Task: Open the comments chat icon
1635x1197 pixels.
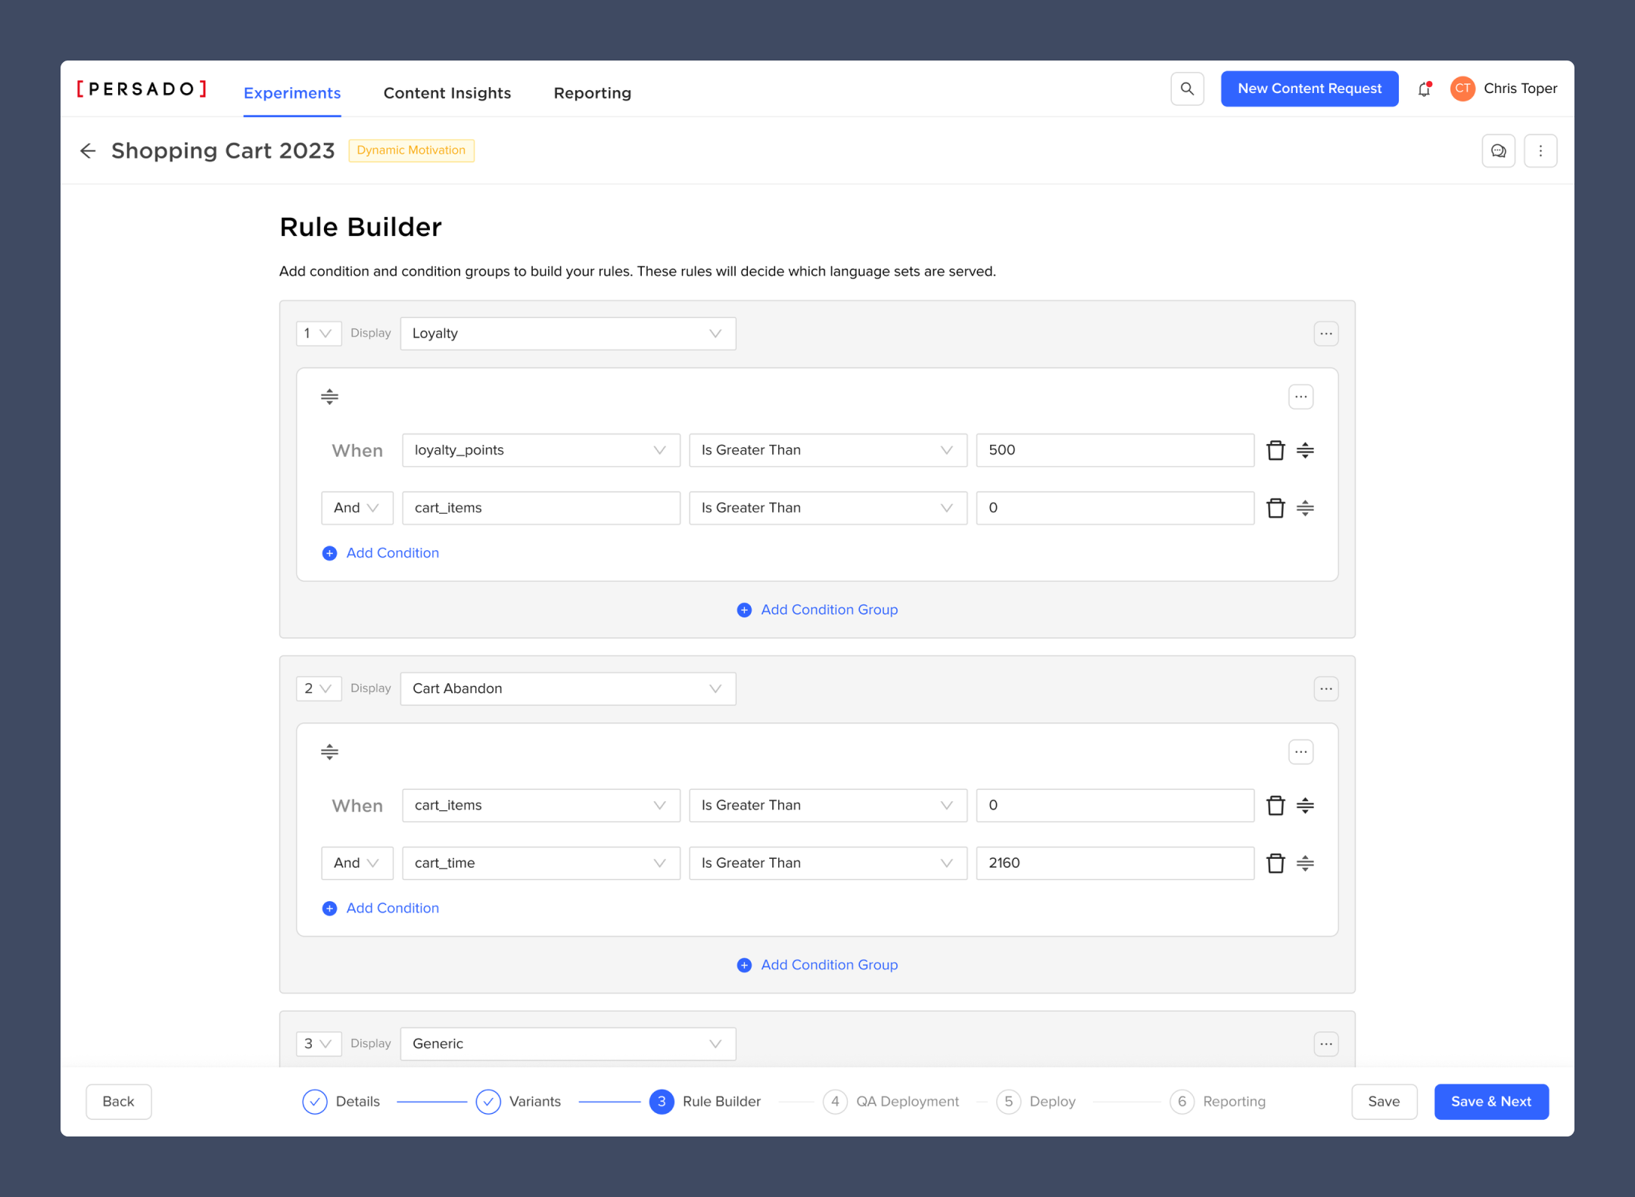Action: pyautogui.click(x=1498, y=151)
